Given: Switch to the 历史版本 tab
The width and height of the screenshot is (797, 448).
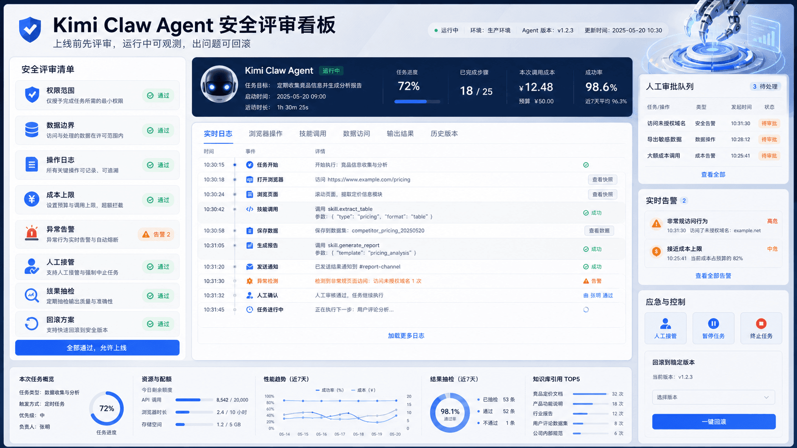Looking at the screenshot, I should click(444, 134).
